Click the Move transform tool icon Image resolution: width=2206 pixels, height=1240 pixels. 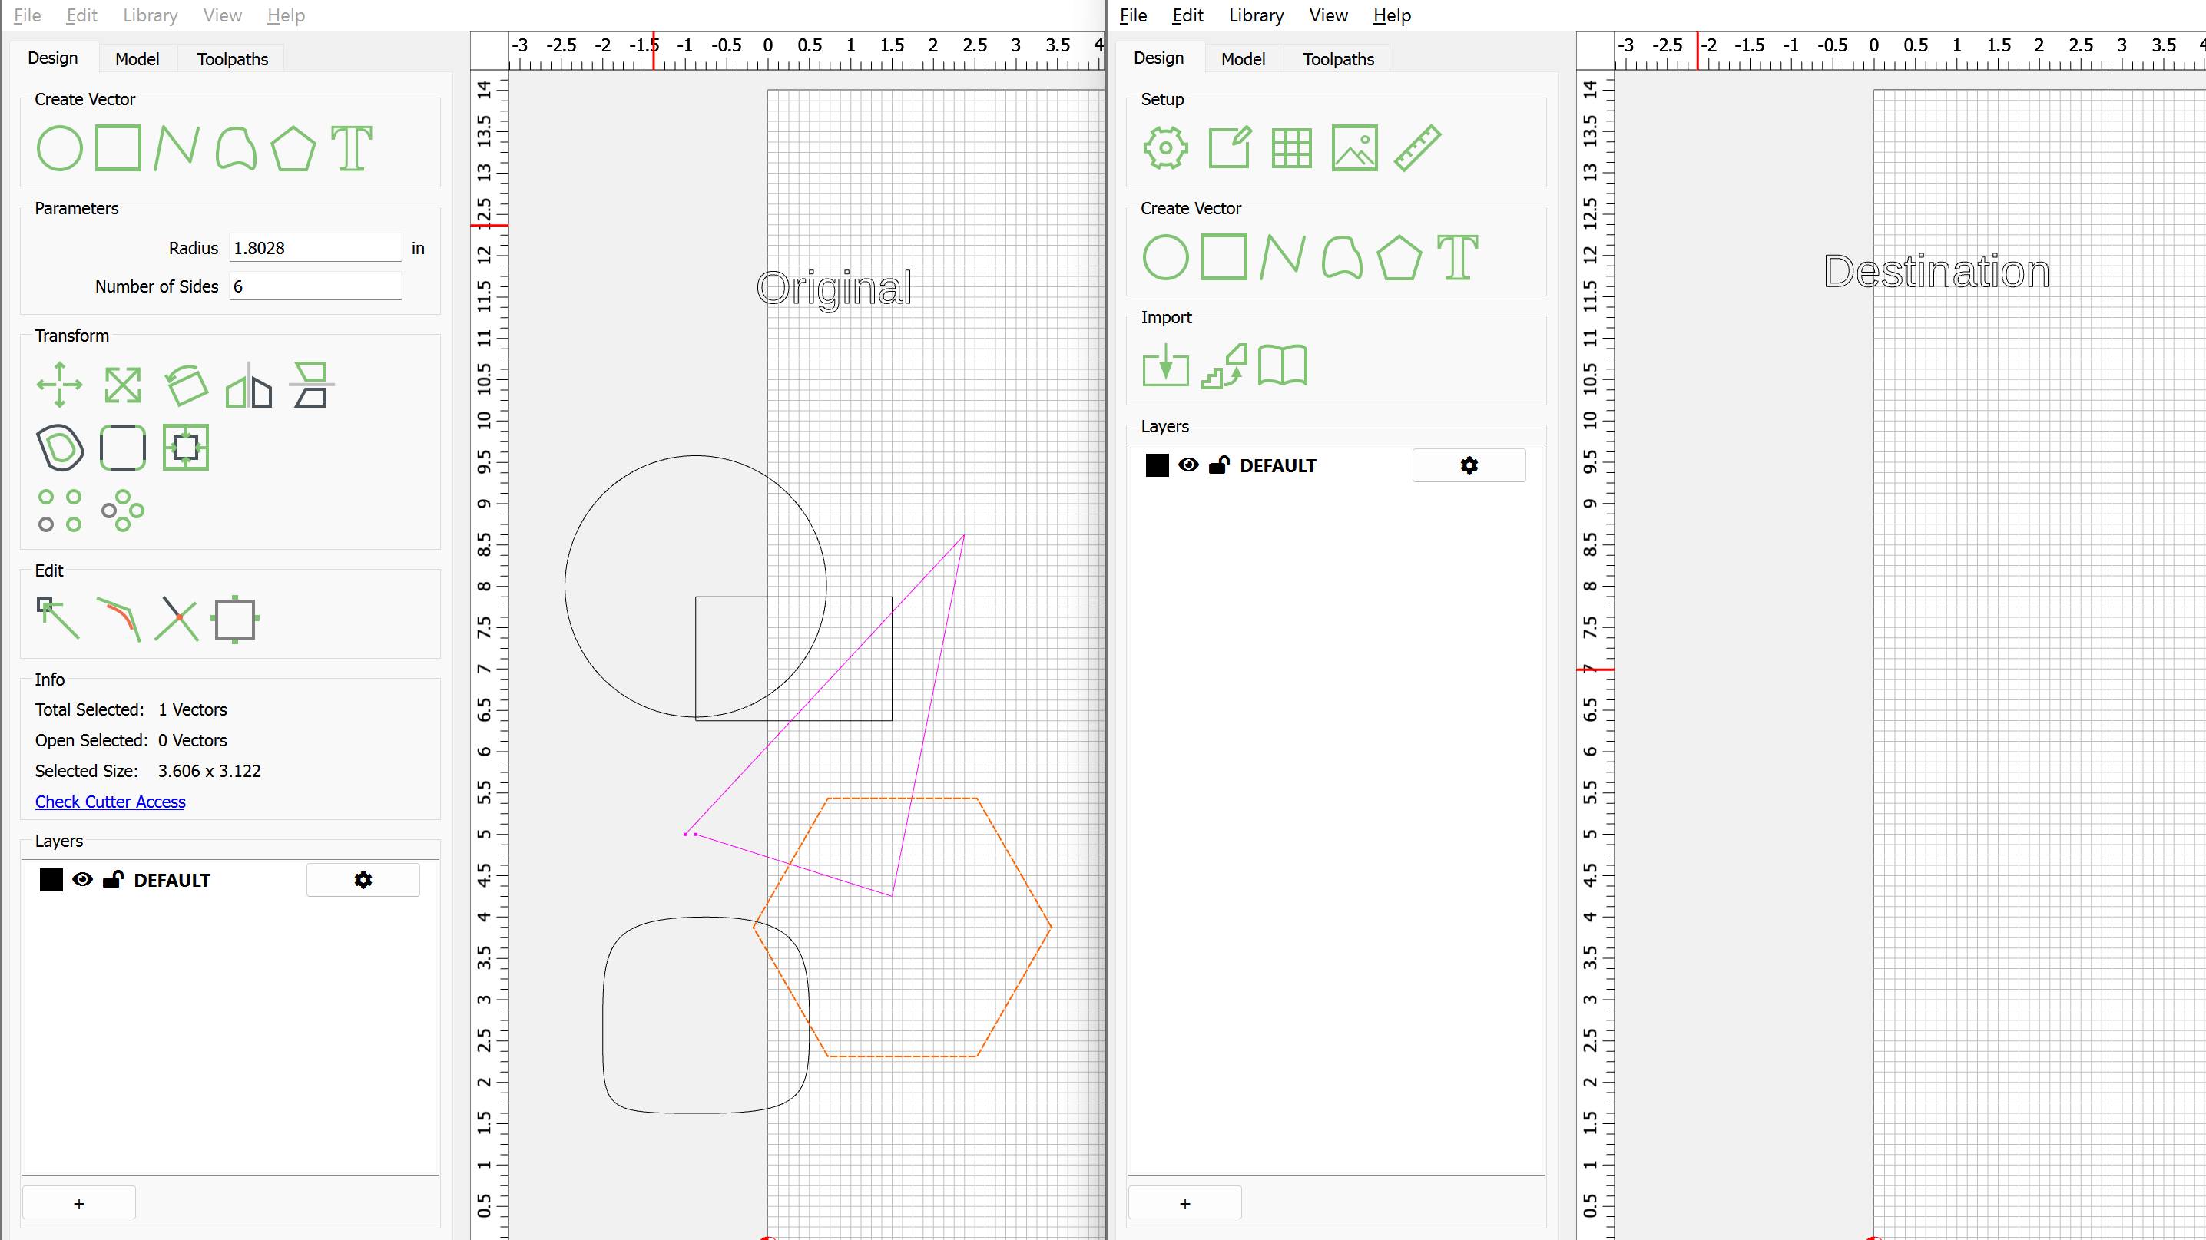[59, 384]
